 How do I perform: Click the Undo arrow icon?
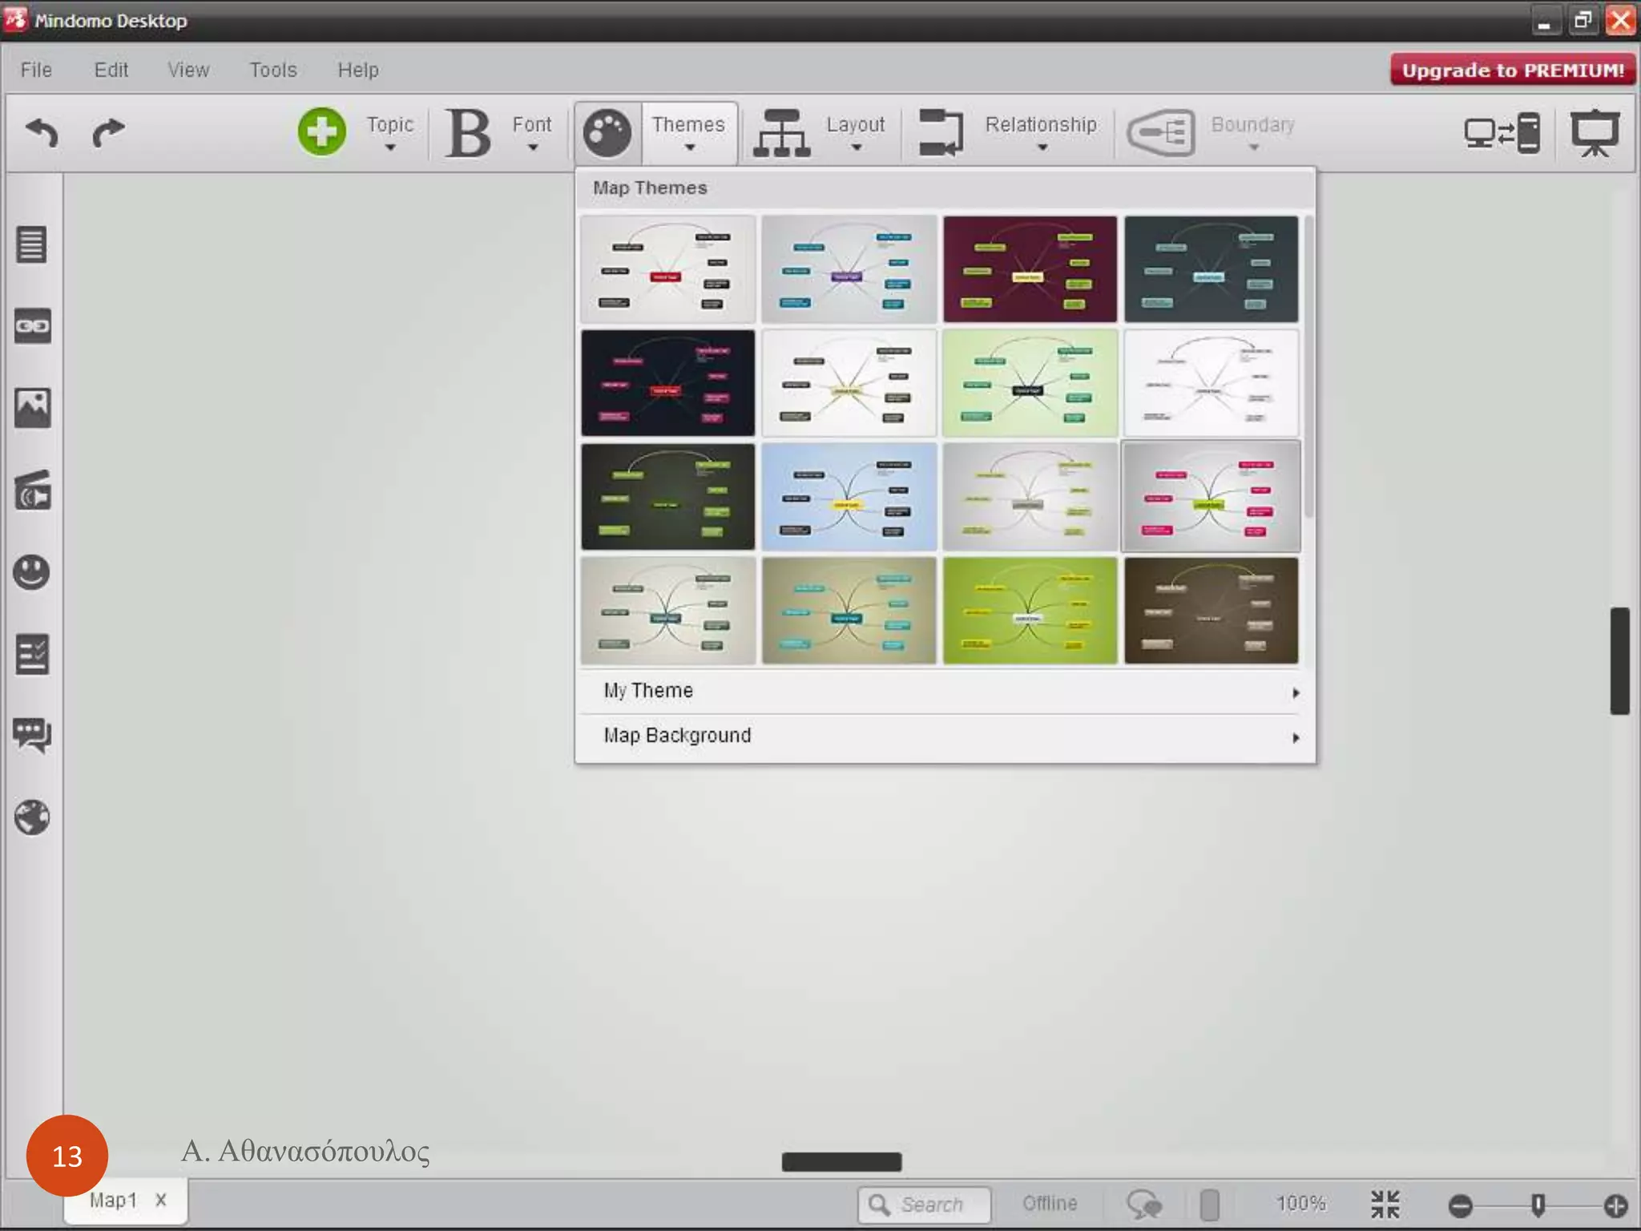pos(42,132)
